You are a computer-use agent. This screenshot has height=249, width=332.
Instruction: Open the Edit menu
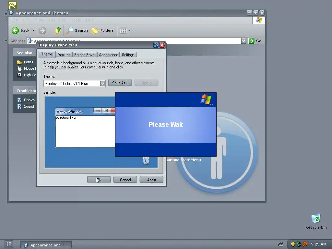click(26, 20)
